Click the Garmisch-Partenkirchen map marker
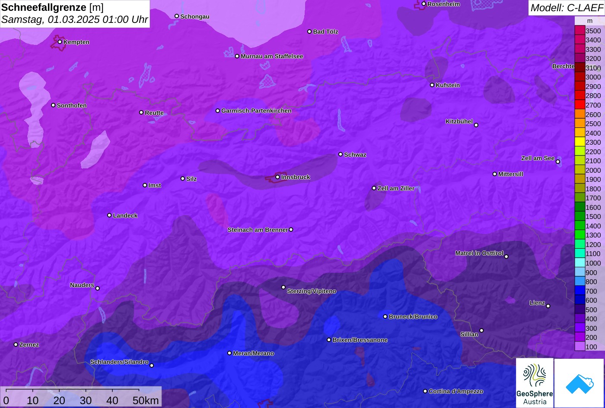 coord(218,111)
